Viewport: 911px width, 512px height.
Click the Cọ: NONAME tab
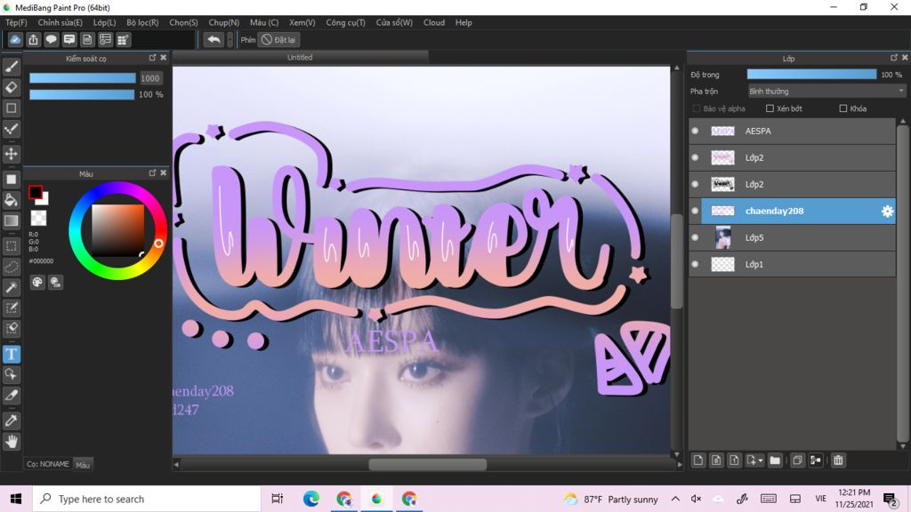[48, 464]
